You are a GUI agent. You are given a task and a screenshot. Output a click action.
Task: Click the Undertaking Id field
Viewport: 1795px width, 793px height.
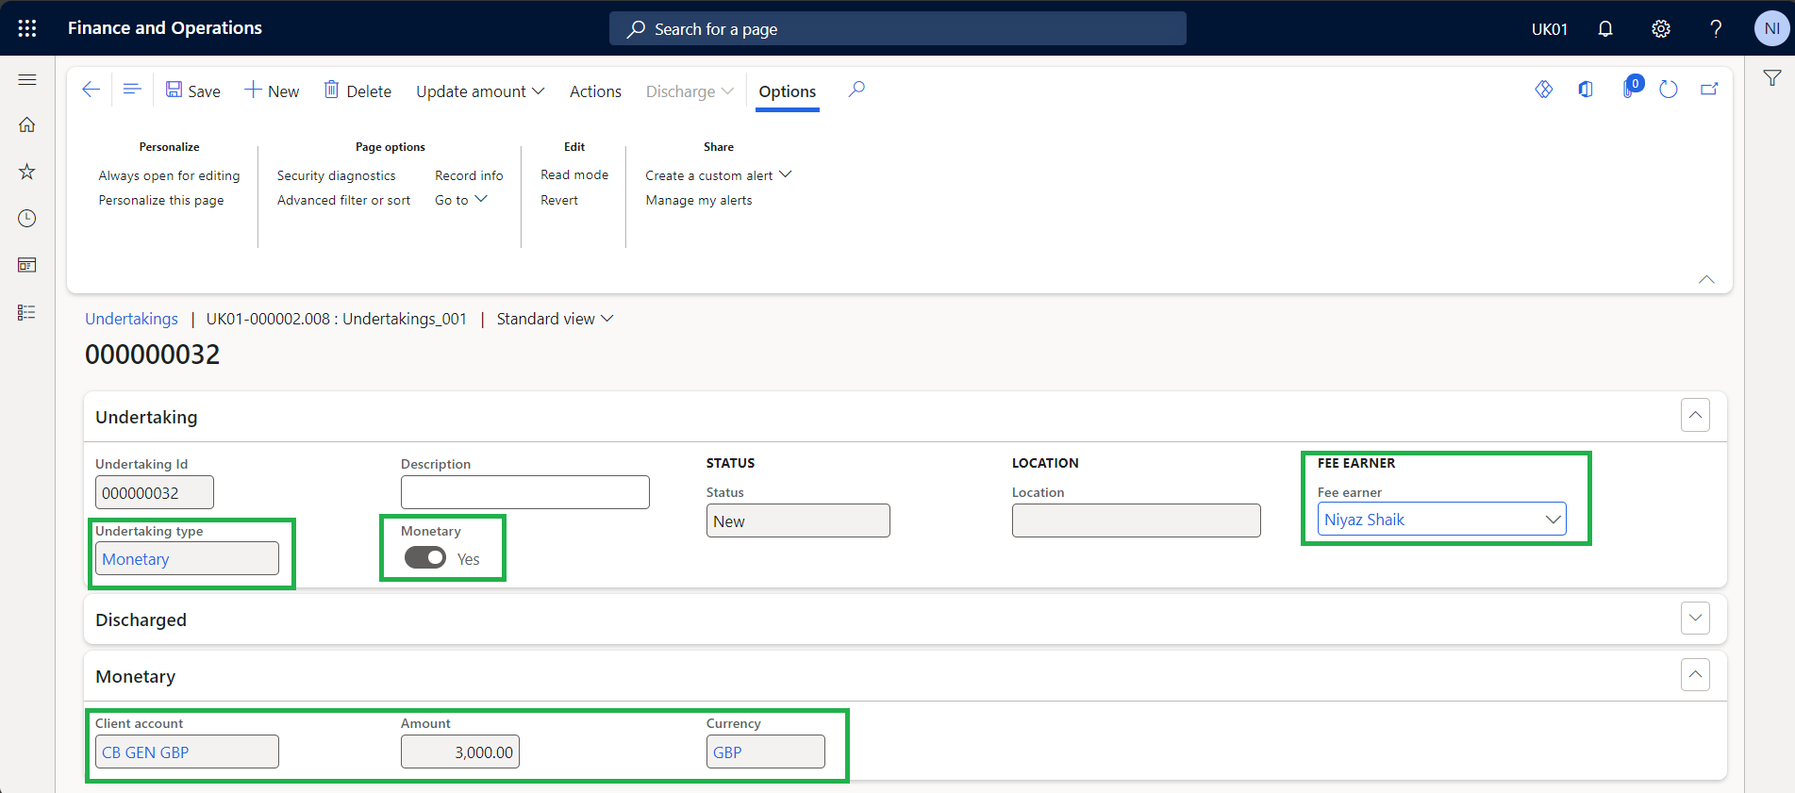[155, 492]
